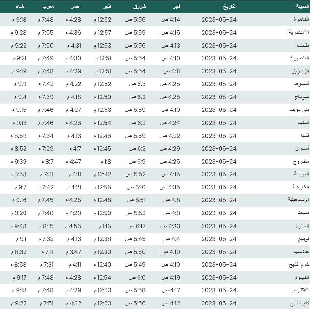Click the التاريخ (date) column header
310x309 pixels.
229,7
